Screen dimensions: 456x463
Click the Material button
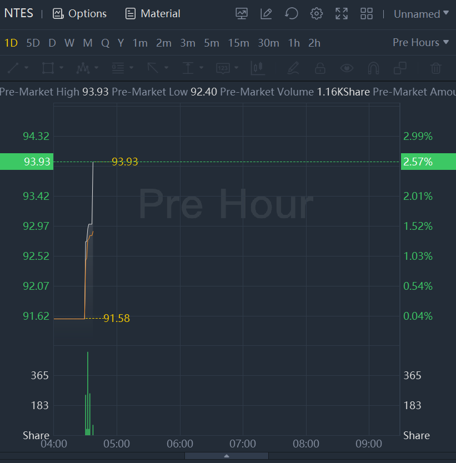pyautogui.click(x=153, y=14)
